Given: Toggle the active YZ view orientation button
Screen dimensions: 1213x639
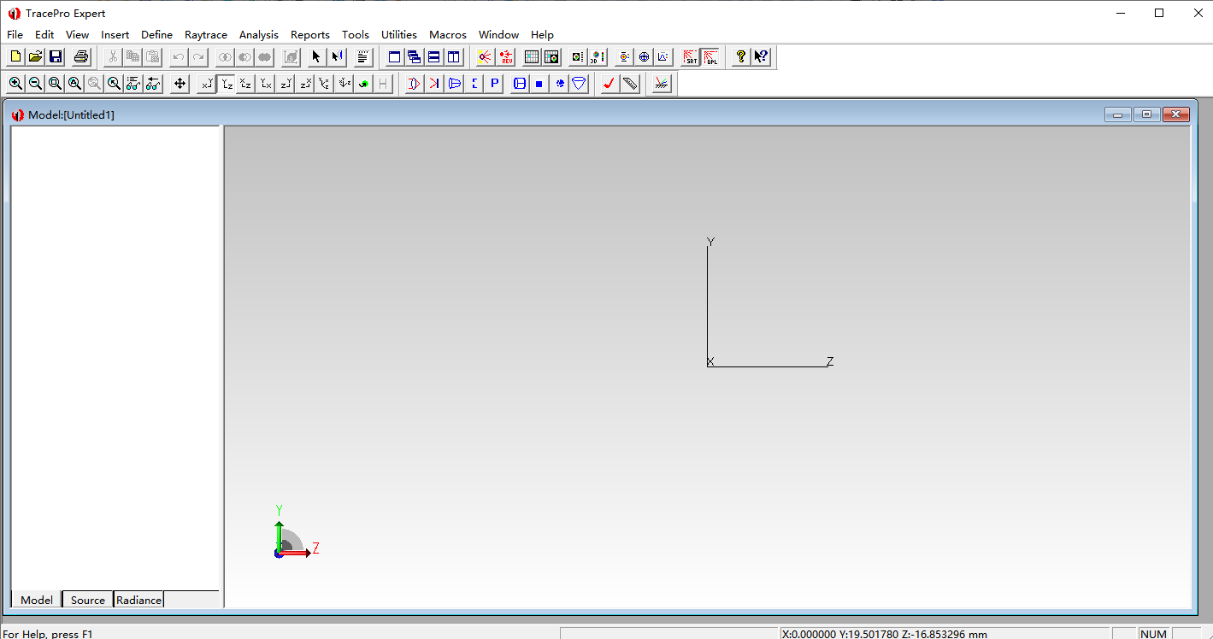Looking at the screenshot, I should 227,83.
